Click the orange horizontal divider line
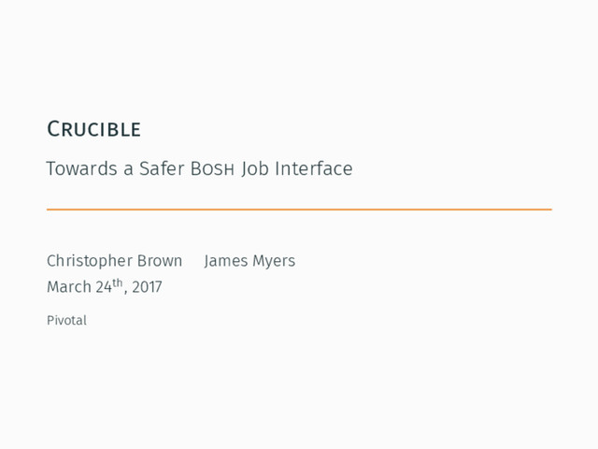 coord(299,210)
